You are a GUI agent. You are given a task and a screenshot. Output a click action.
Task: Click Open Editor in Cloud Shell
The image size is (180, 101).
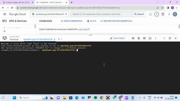coord(118,38)
